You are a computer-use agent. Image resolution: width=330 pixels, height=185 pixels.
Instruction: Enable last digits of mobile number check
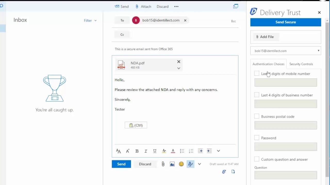[257, 74]
